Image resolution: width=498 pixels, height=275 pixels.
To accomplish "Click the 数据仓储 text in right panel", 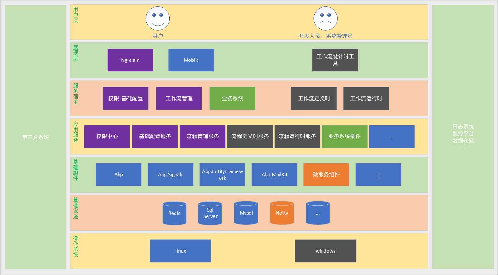I will pos(463,141).
